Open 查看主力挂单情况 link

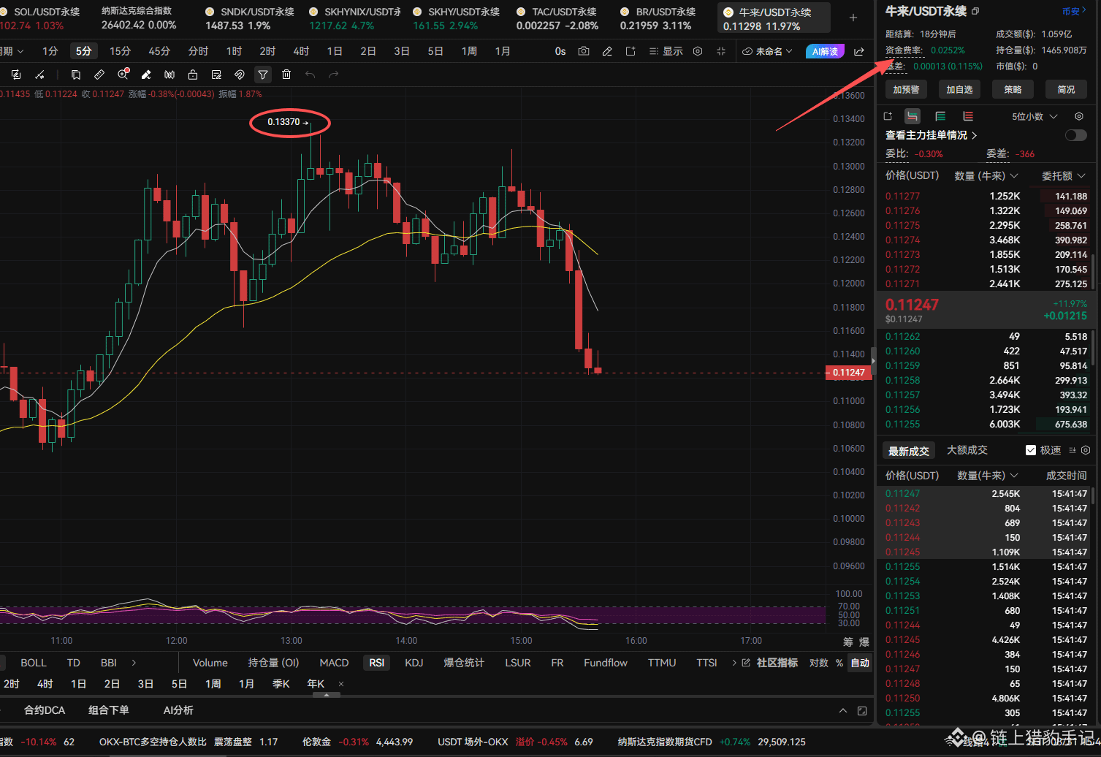931,135
